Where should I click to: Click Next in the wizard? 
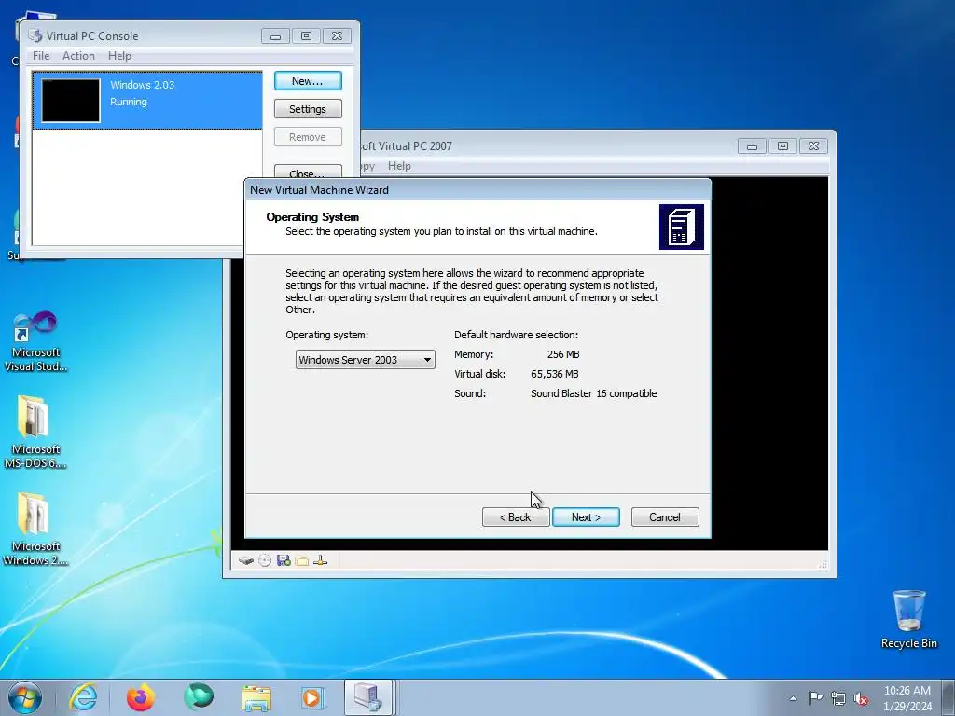[x=586, y=516]
